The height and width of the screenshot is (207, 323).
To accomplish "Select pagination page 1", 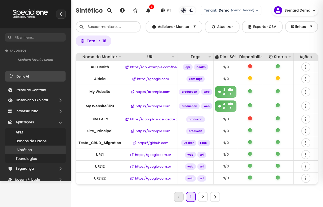I will tap(191, 197).
